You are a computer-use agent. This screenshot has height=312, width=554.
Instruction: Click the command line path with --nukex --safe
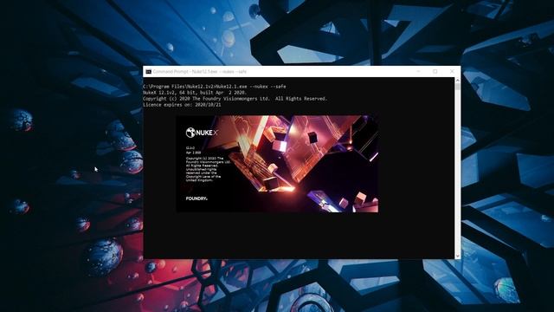pos(215,87)
